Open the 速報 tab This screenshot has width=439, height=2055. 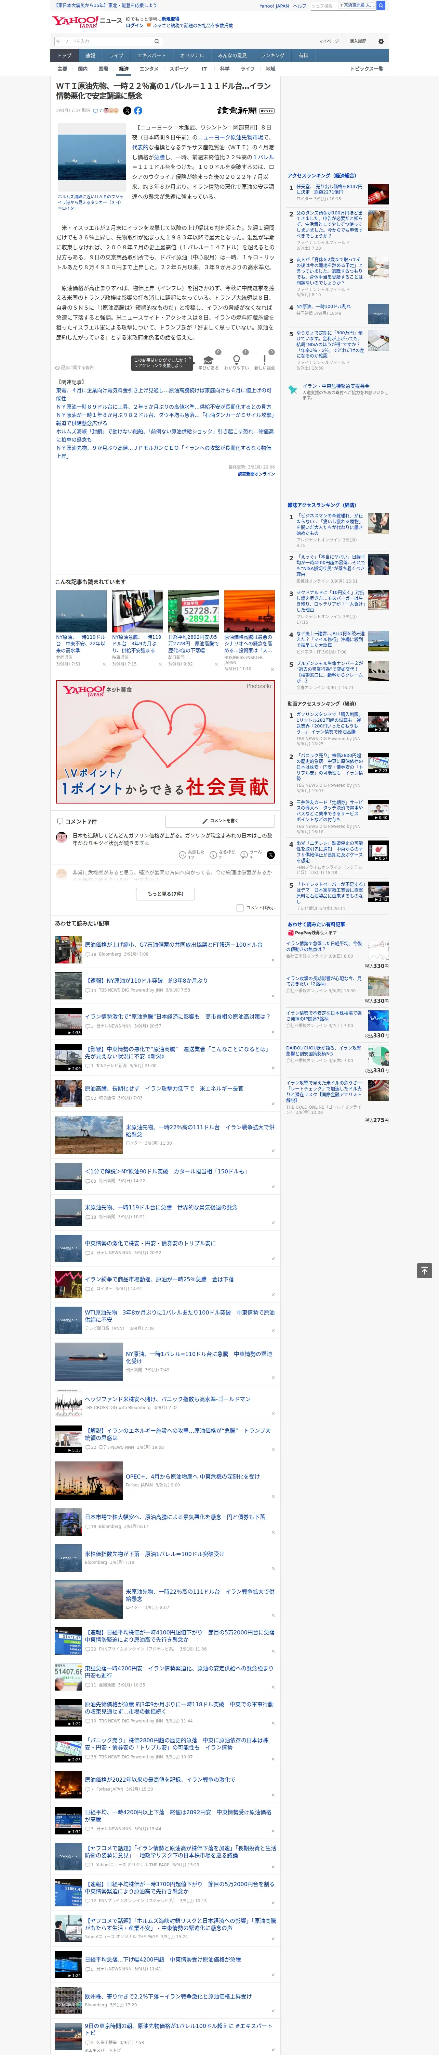tap(90, 55)
